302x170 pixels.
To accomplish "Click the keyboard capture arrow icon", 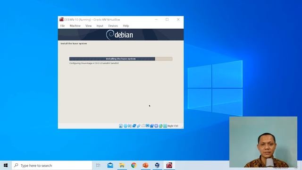I will tap(165, 126).
